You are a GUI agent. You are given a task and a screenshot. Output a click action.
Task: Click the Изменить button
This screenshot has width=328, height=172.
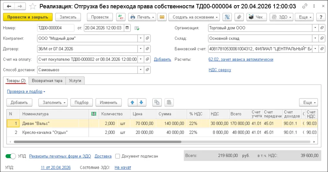point(108,102)
